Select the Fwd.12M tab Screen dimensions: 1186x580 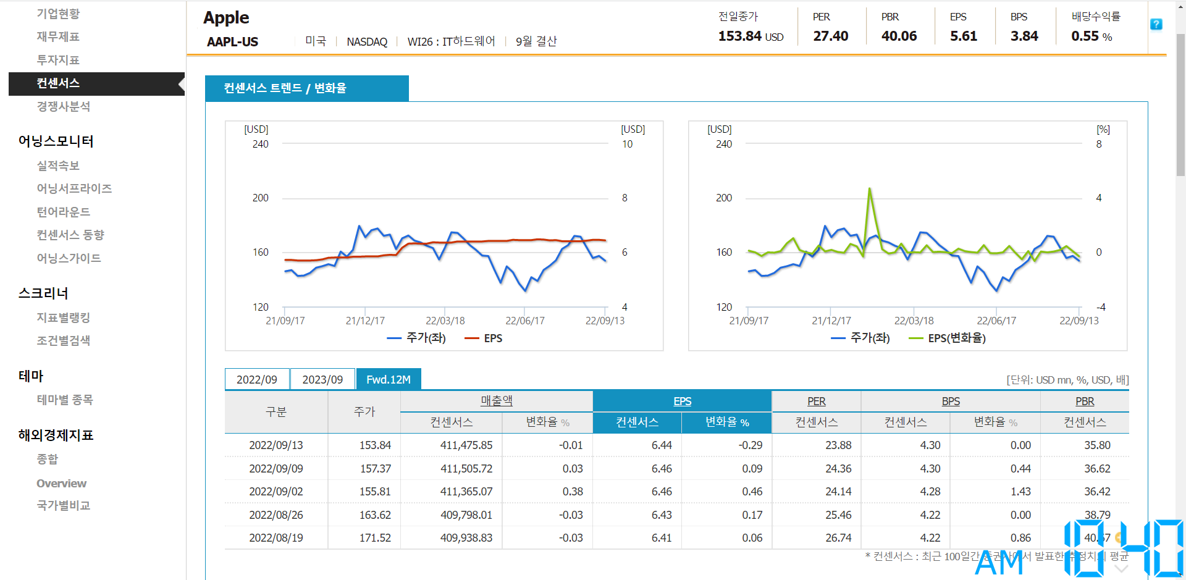pyautogui.click(x=389, y=379)
